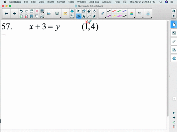Select the Fill bucket tool

tap(94, 11)
